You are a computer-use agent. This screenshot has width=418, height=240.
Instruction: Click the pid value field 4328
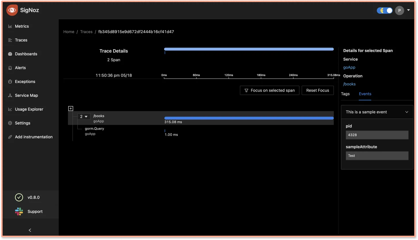point(377,135)
